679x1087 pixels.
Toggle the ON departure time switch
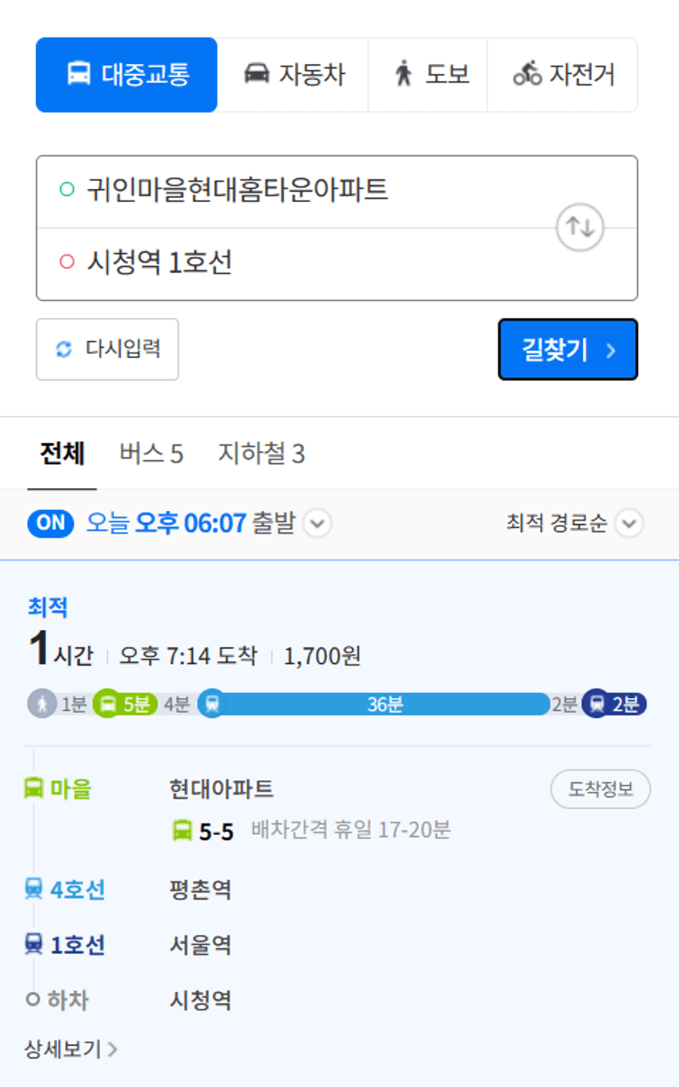pos(51,523)
